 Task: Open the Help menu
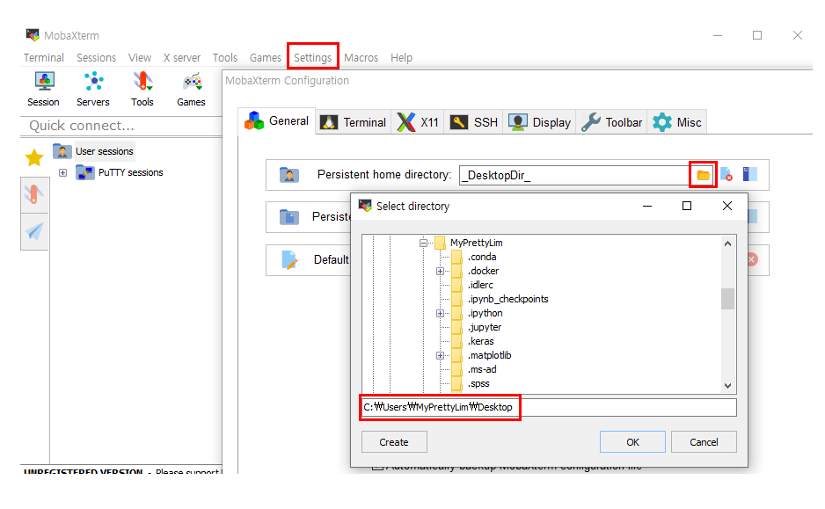point(401,57)
